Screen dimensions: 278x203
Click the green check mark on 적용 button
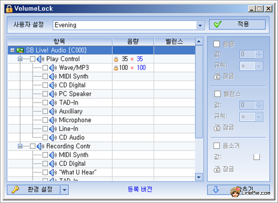pos(218,24)
